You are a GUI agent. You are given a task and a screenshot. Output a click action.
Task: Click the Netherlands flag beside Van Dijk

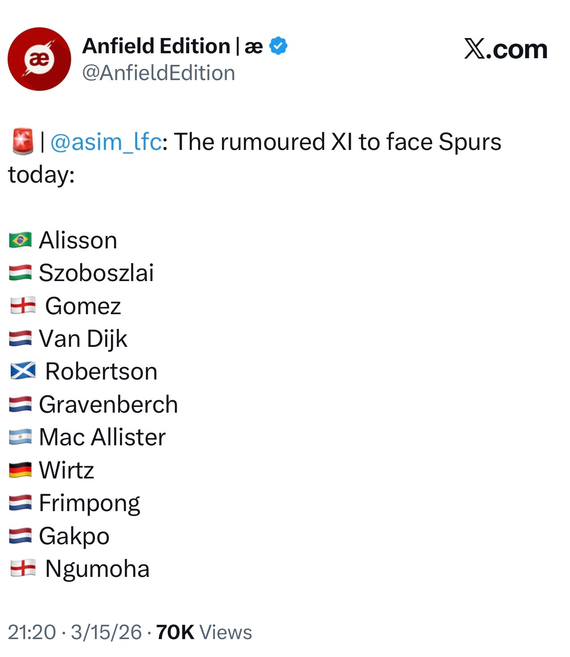point(21,339)
